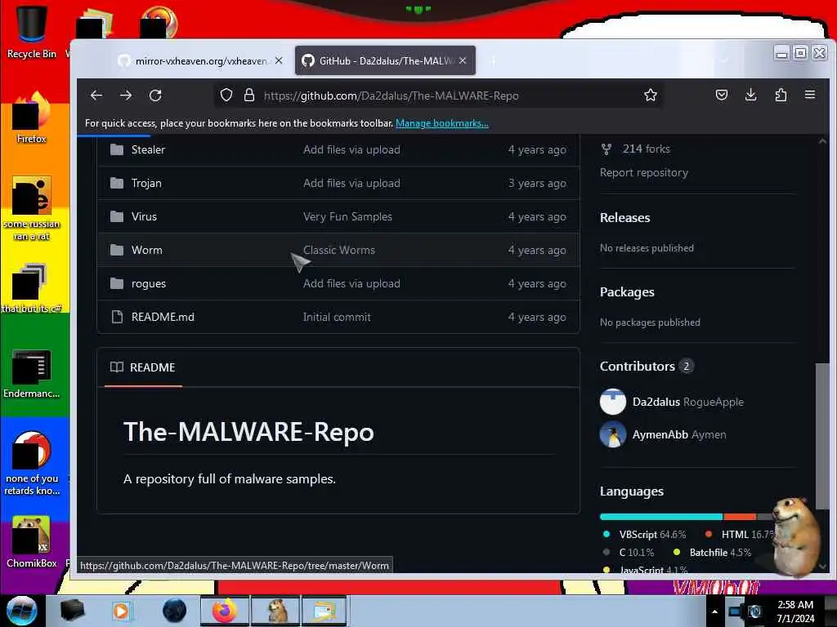Click the Firefox taskbar button

point(225,611)
